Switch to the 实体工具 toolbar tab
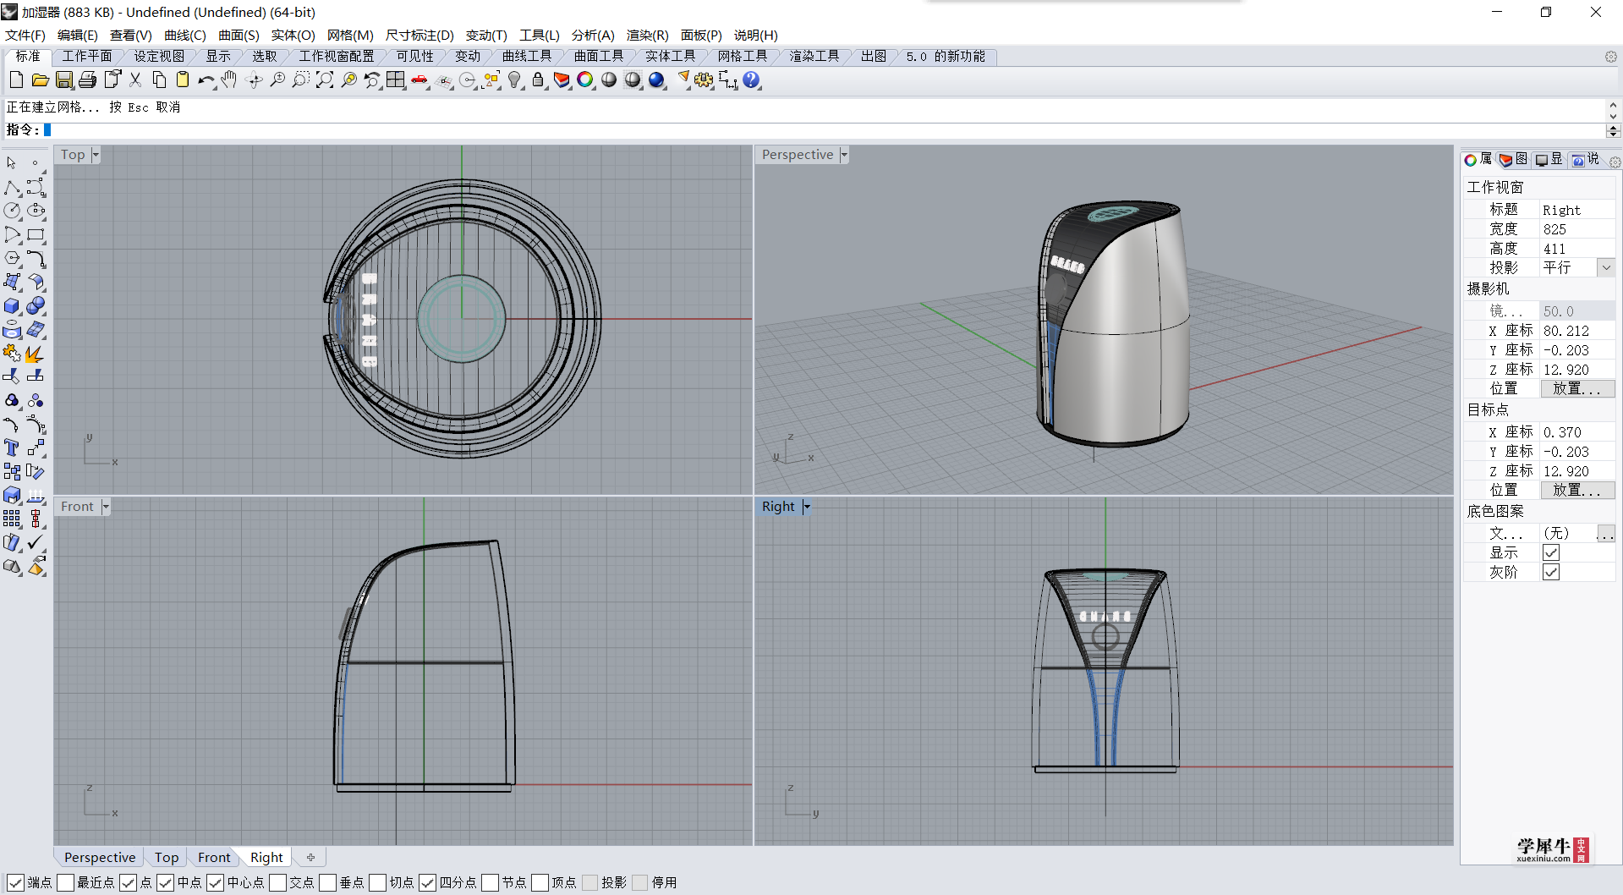 pyautogui.click(x=670, y=56)
